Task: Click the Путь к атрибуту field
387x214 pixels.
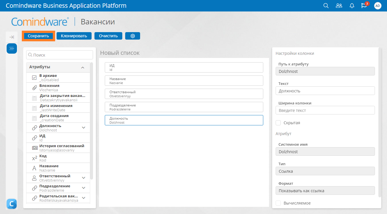Action: 325,71
